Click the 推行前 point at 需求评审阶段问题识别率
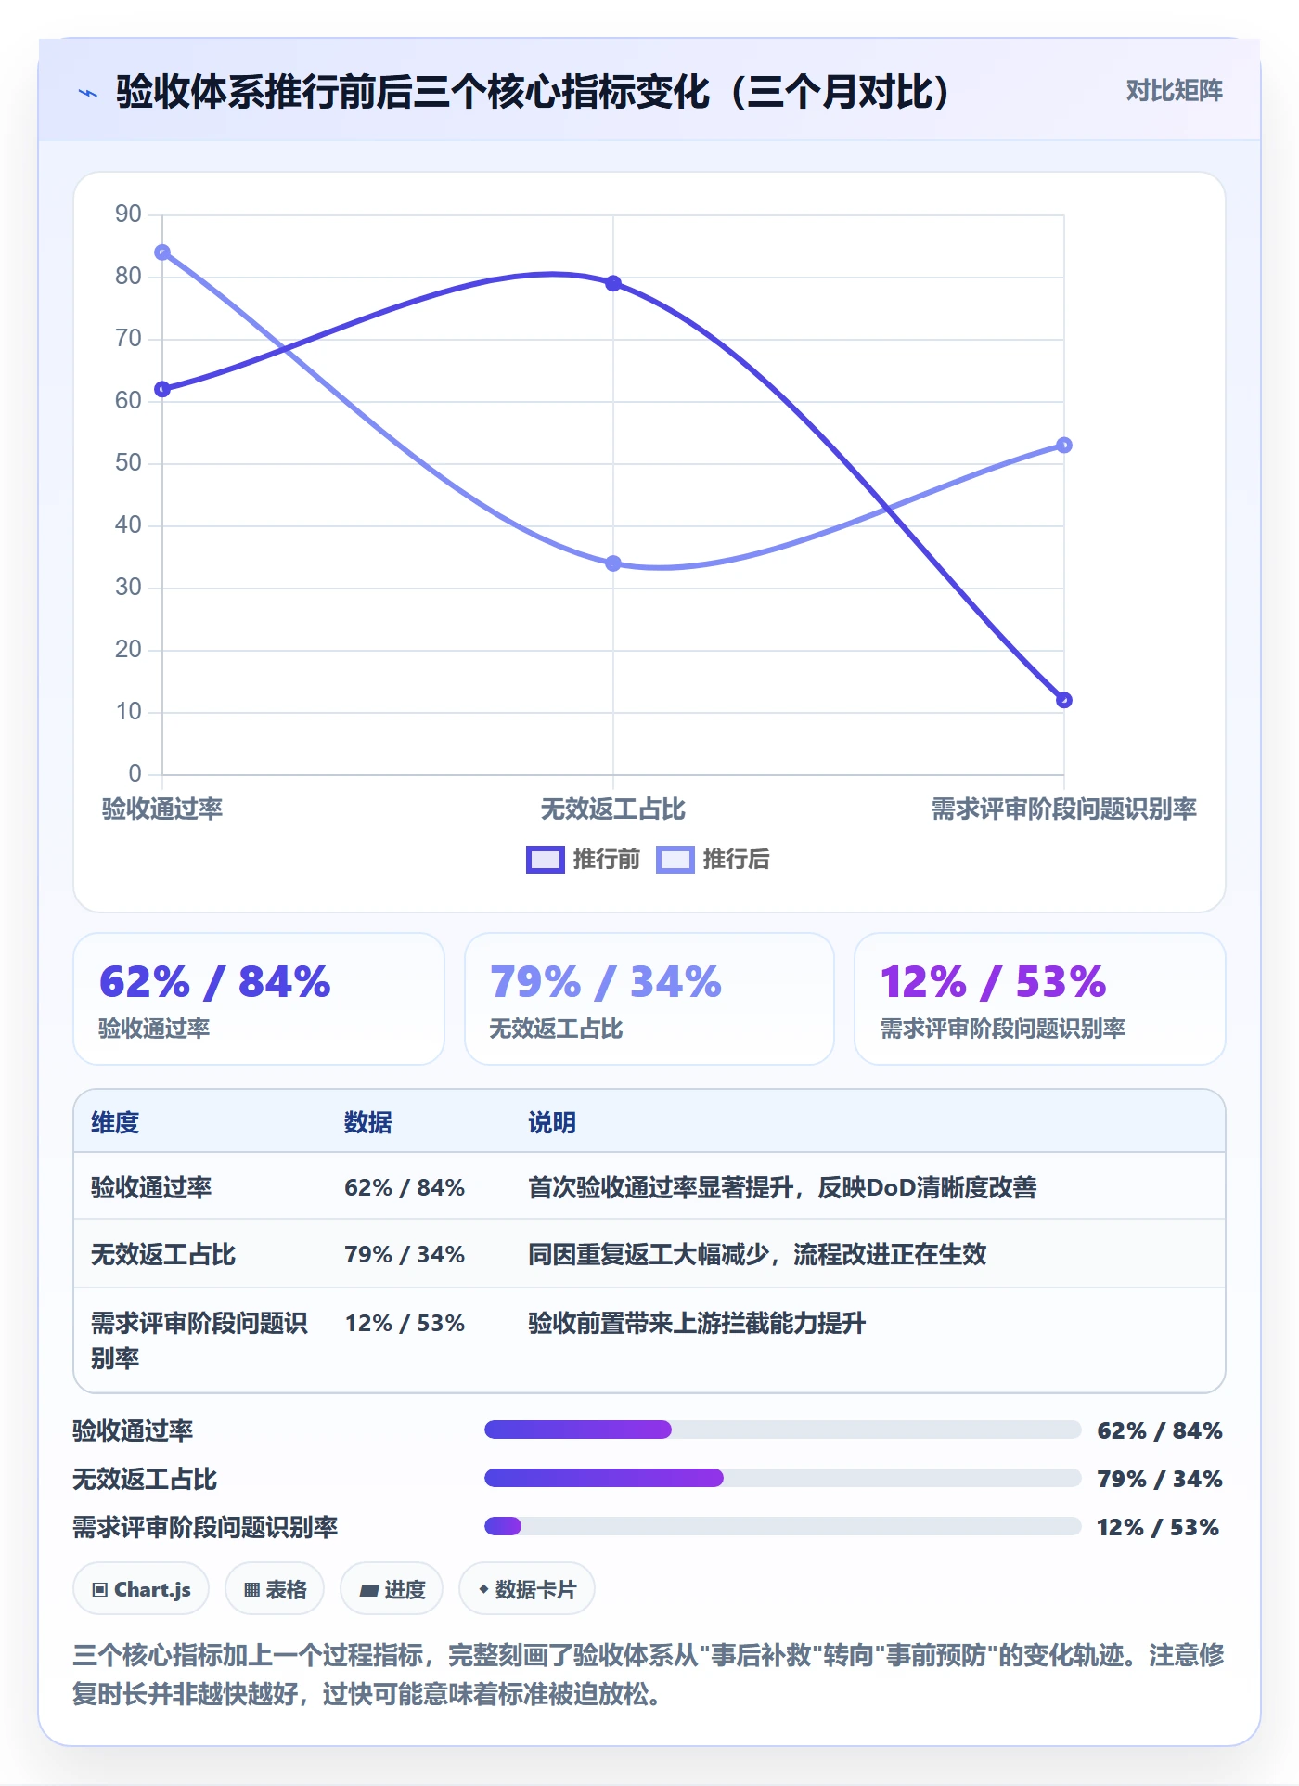1299x1786 pixels. pyautogui.click(x=1064, y=700)
